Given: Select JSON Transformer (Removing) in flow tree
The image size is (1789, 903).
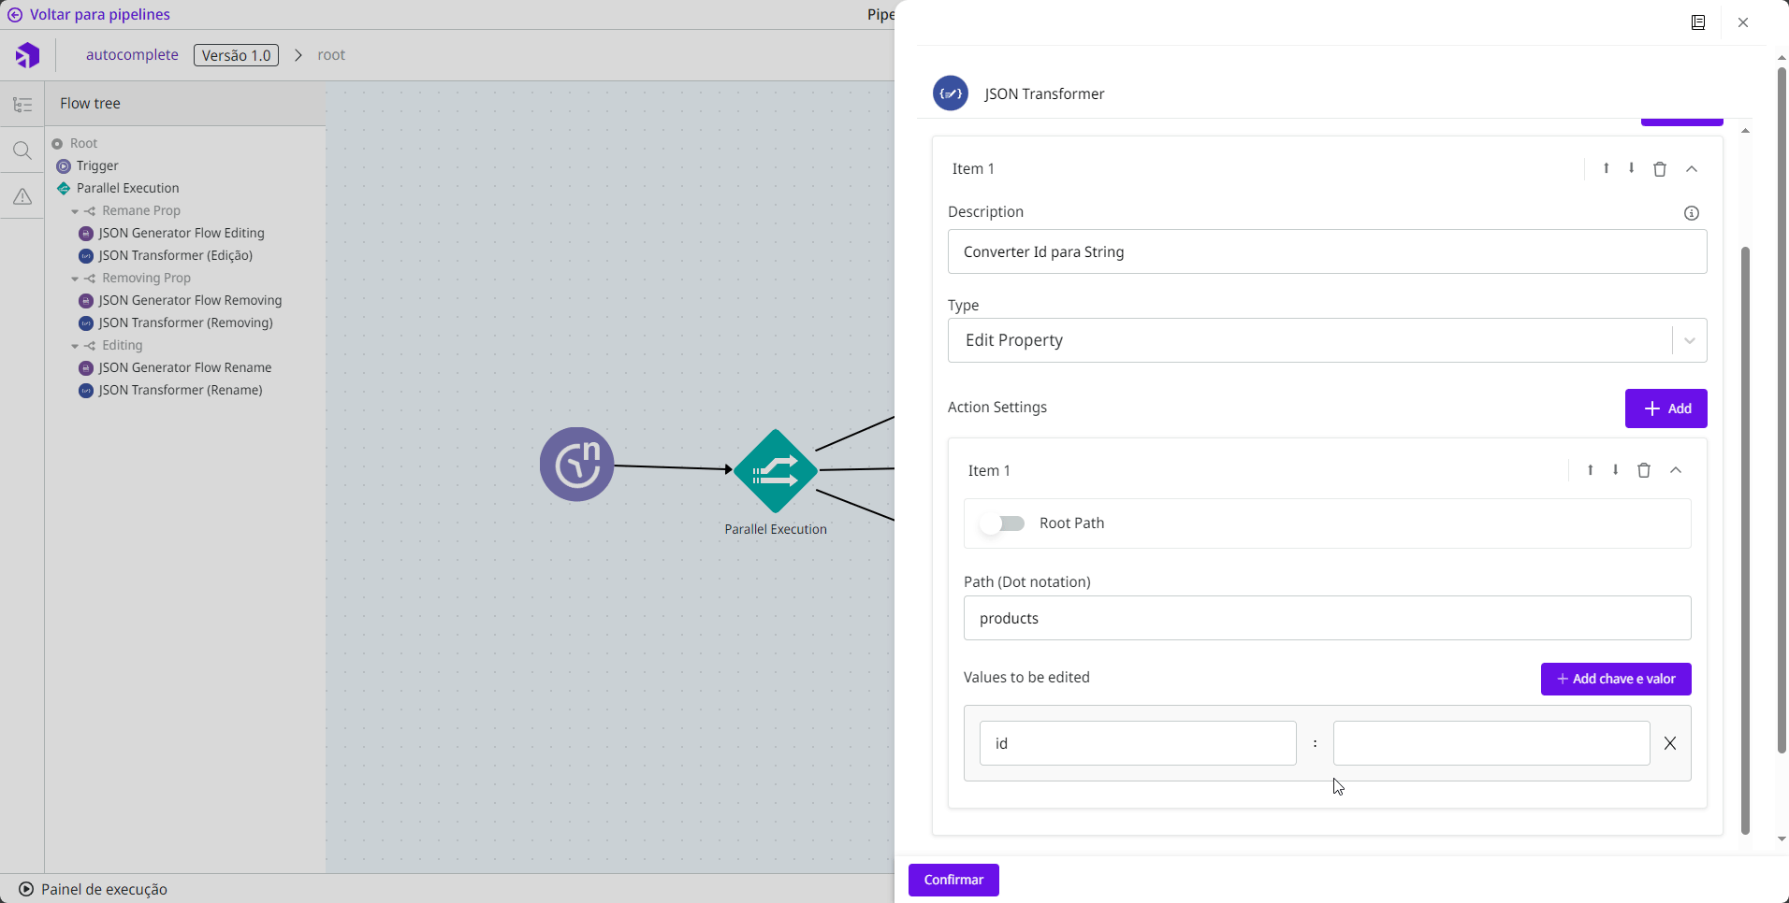Looking at the screenshot, I should coord(185,322).
